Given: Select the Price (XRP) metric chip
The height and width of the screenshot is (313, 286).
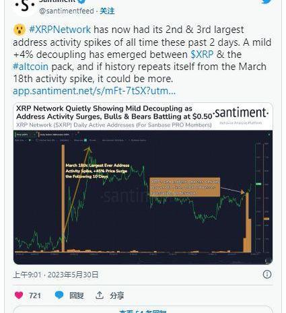Looking at the screenshot, I should point(26,135).
